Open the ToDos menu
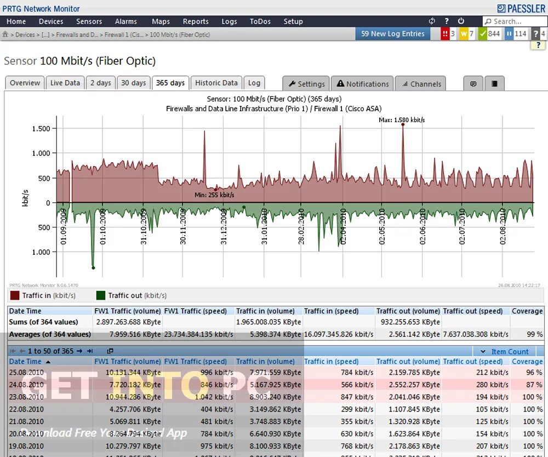The width and height of the screenshot is (548, 457). click(260, 21)
